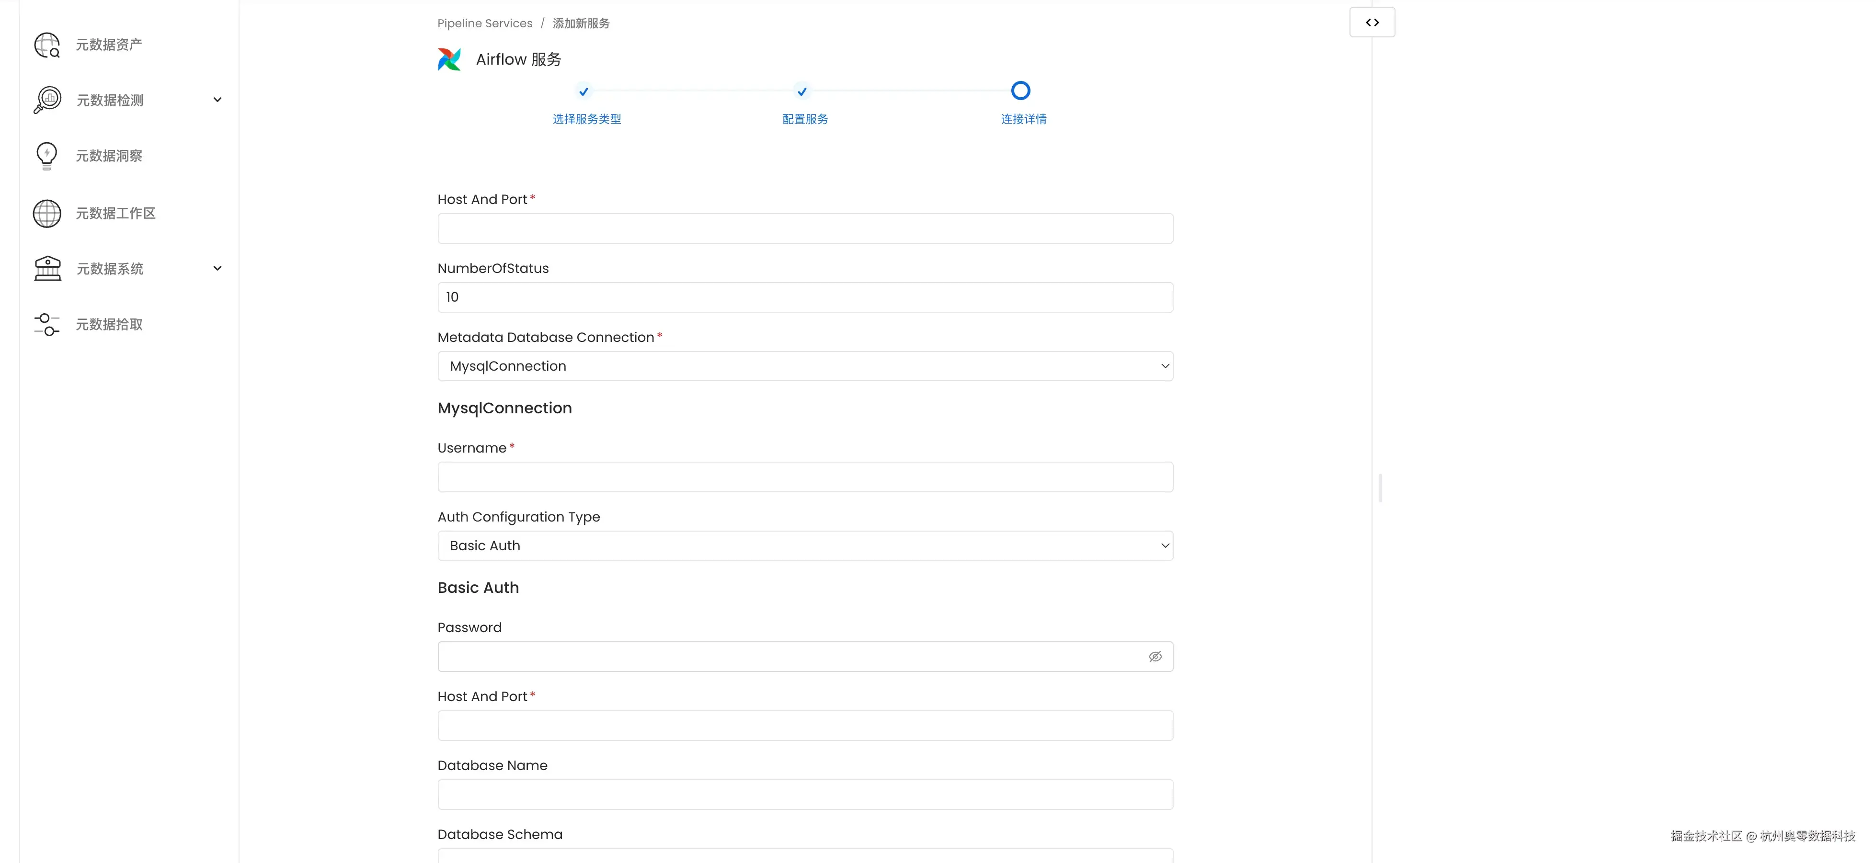Click the top Host And Port field
Image resolution: width=1876 pixels, height=863 pixels.
pyautogui.click(x=805, y=228)
